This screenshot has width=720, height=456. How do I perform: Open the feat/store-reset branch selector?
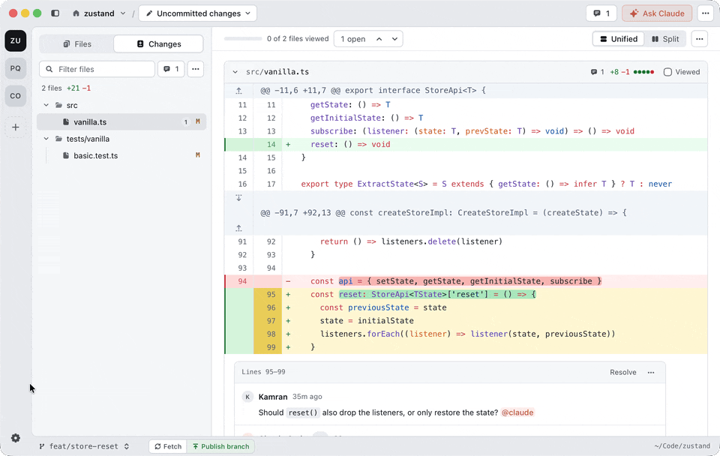tap(83, 446)
